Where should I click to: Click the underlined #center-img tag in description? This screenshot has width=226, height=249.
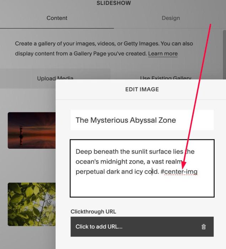tap(179, 172)
